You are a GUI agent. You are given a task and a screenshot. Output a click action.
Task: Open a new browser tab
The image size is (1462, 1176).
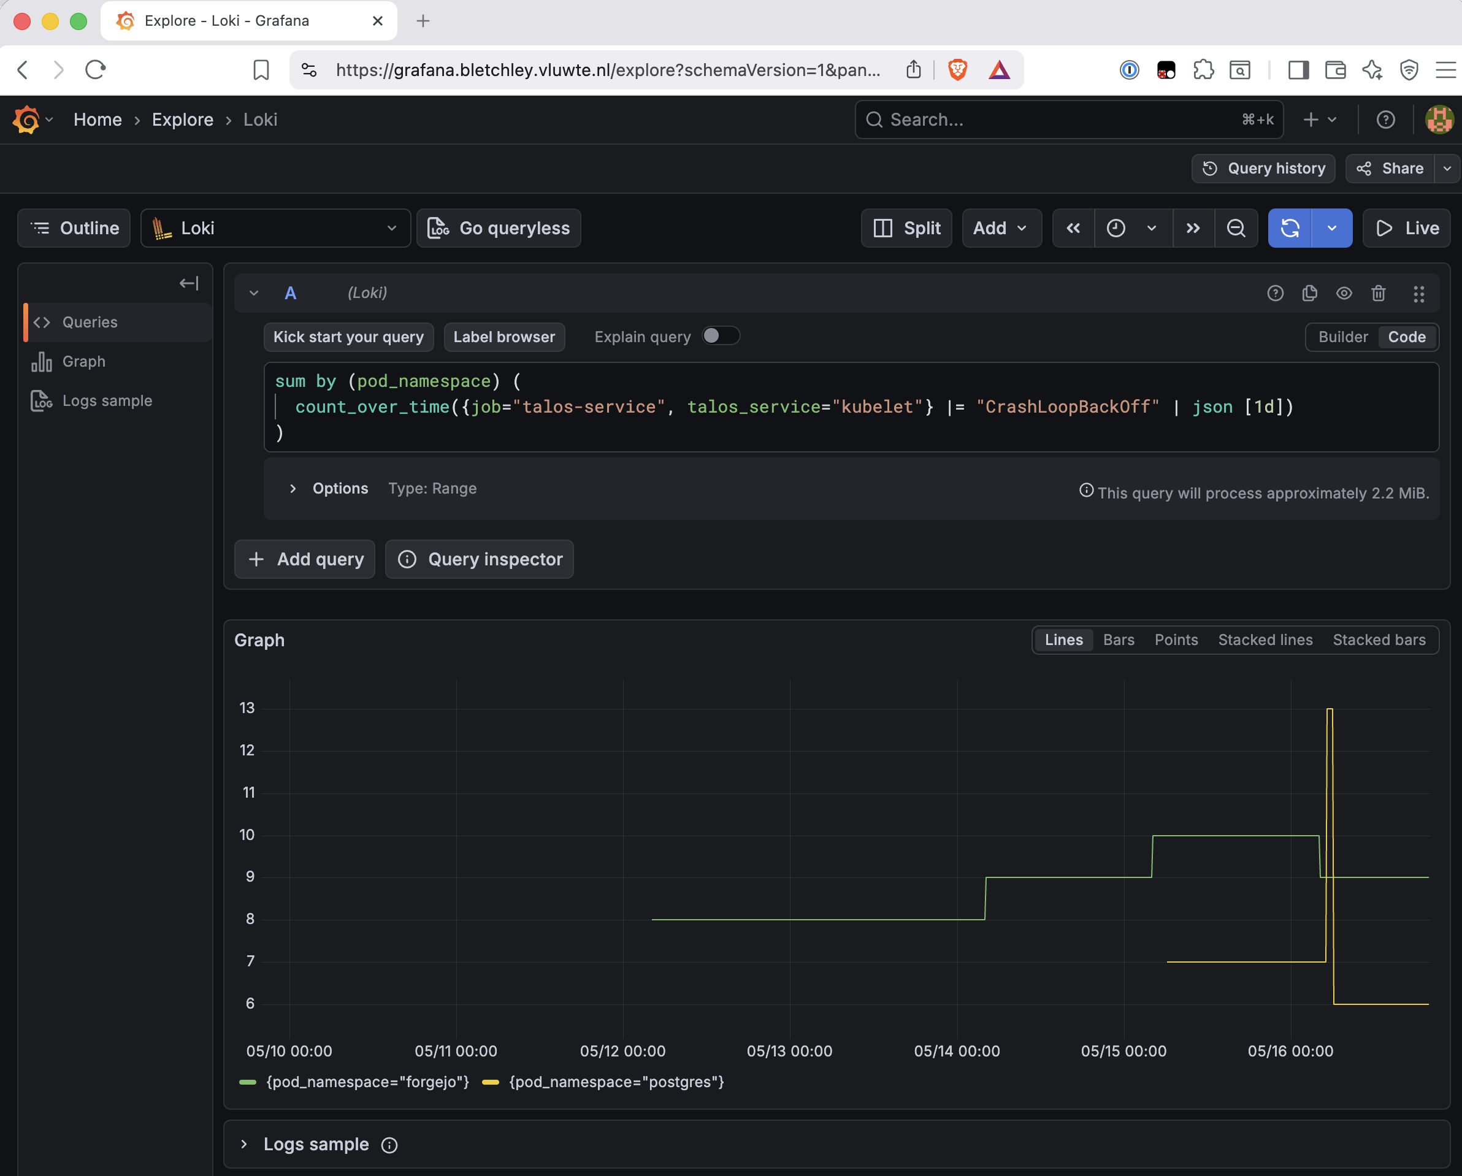click(x=423, y=21)
